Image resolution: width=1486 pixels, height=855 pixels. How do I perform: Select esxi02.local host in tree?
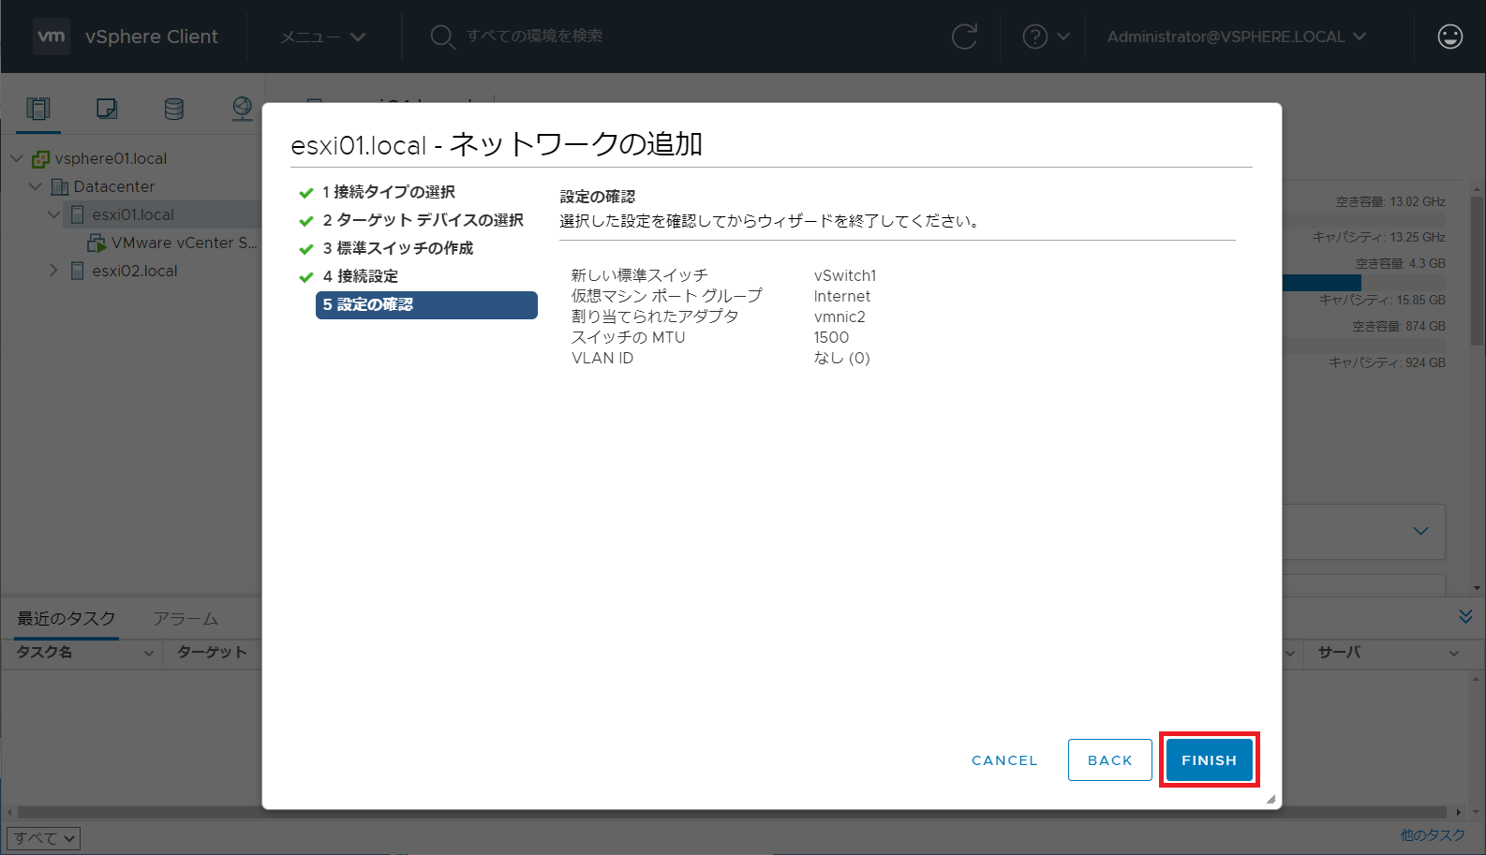(x=134, y=271)
